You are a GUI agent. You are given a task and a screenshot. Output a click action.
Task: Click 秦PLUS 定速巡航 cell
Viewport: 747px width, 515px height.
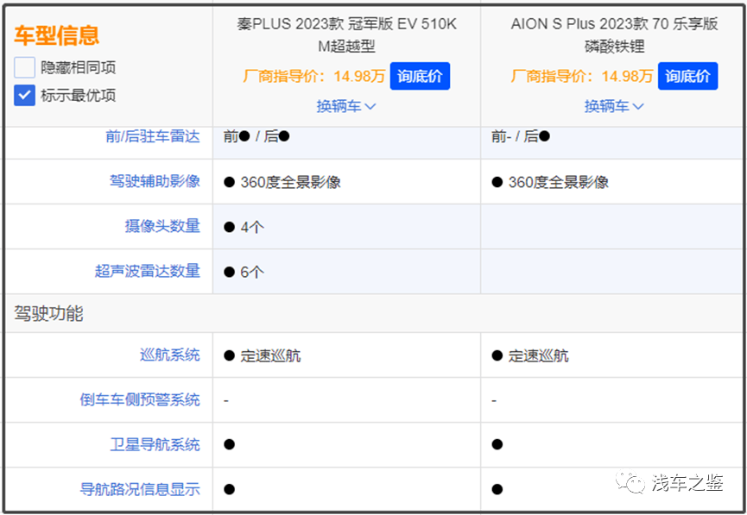[x=346, y=355]
